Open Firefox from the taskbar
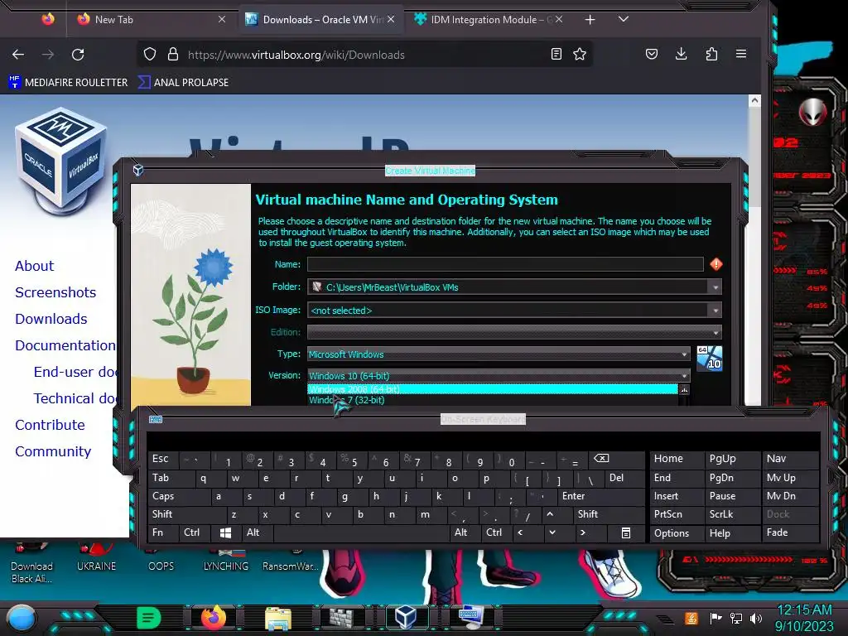Viewport: 848px width, 636px height. tap(213, 618)
